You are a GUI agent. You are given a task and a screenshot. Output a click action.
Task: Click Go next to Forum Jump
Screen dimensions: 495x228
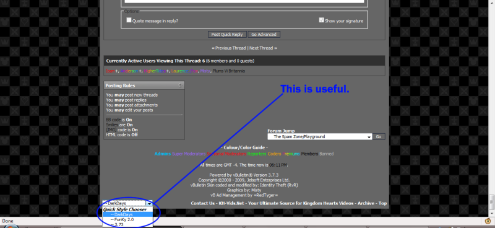(379, 136)
